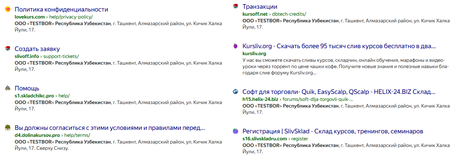Viewport: 464px width, 155px height.
Task: Click the lovekurs.com domain link
Action: [30, 17]
